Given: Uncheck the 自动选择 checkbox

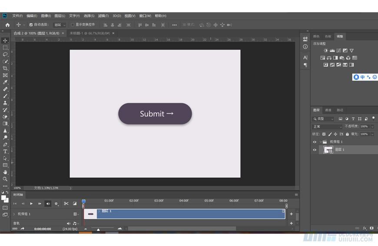Looking at the screenshot, I should pos(31,25).
